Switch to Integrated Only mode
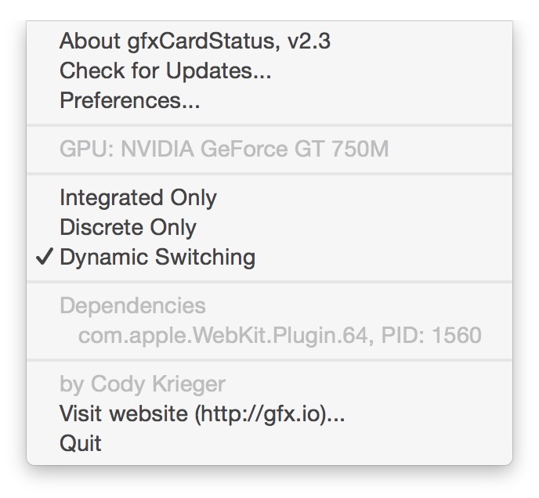 pyautogui.click(x=138, y=197)
